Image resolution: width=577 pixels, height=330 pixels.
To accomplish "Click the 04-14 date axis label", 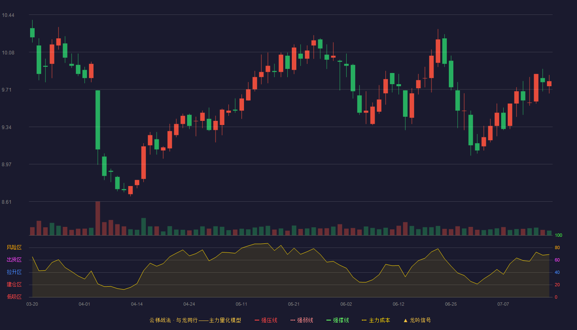I will click(x=137, y=304).
